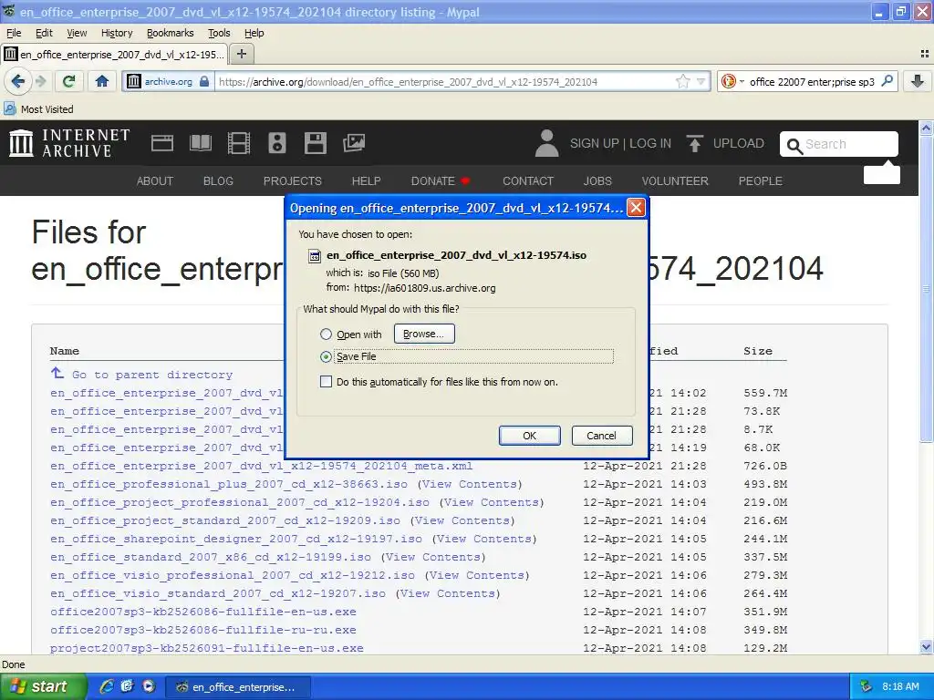Viewport: 934px width, 700px height.
Task: Click the browser search box text
Action: coord(811,81)
